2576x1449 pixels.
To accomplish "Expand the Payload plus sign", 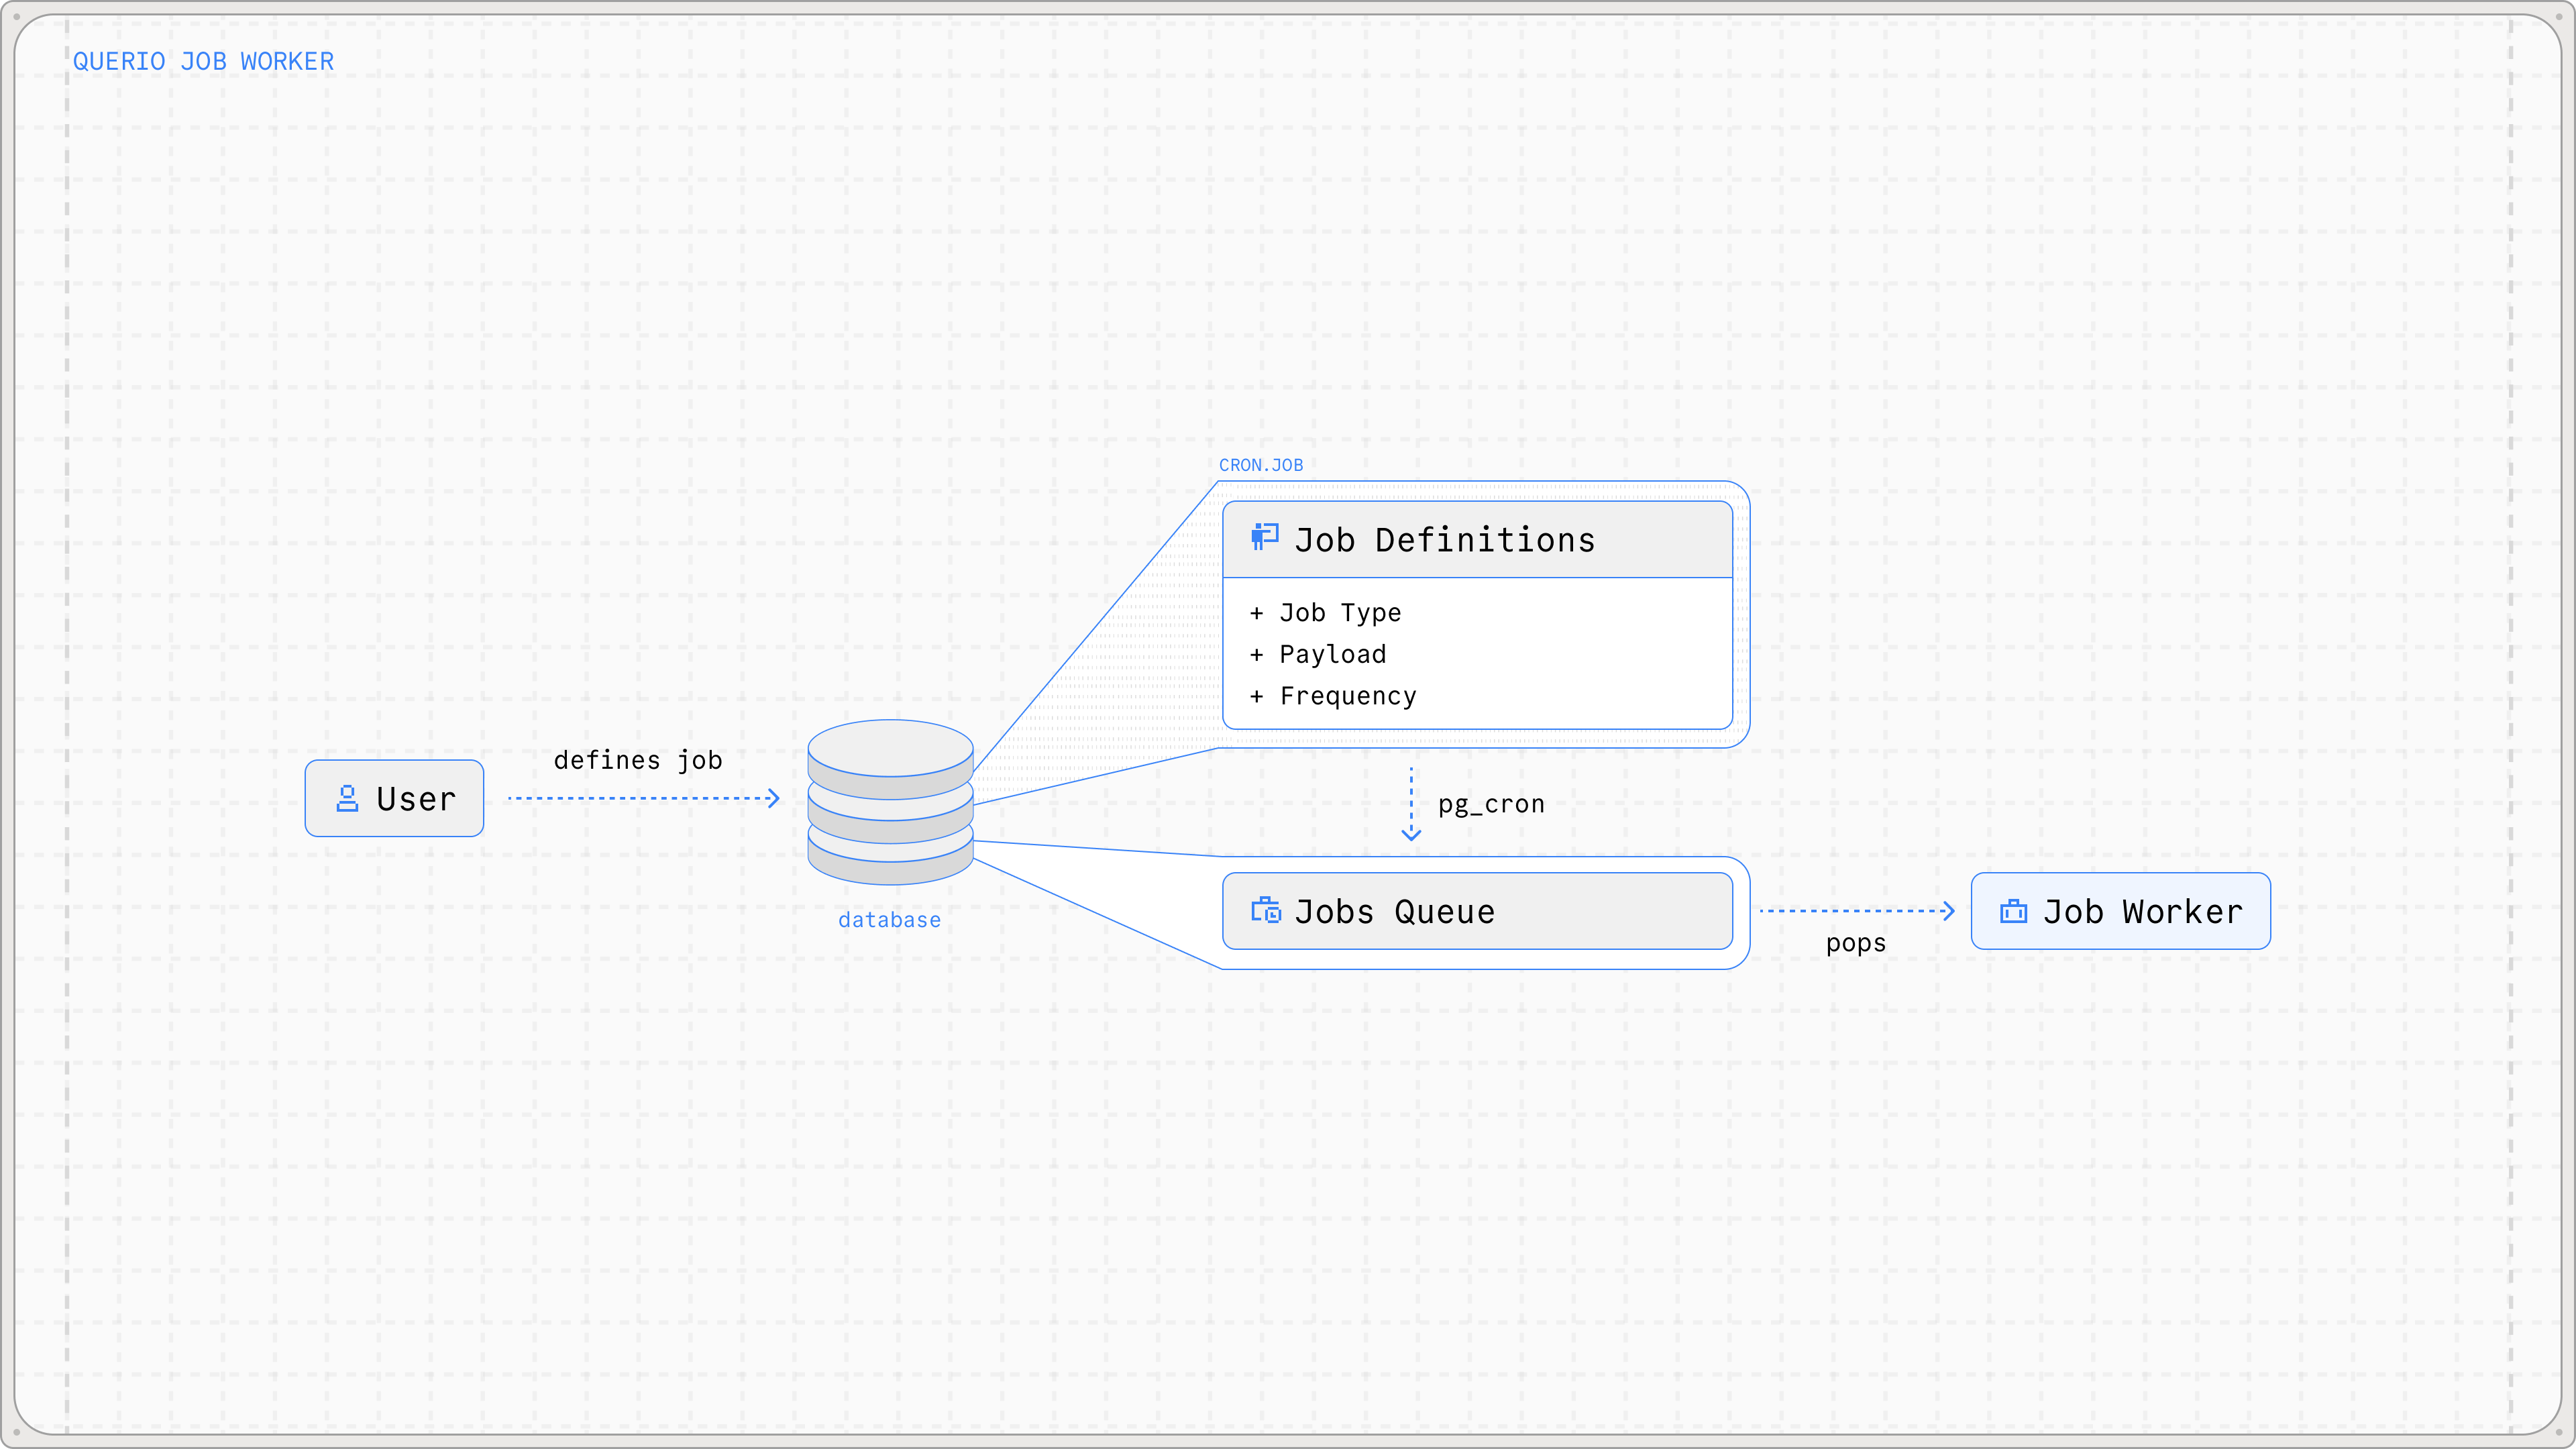I will tap(1257, 655).
